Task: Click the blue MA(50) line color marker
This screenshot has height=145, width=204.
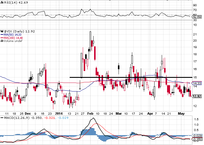Action: click(x=2, y=35)
